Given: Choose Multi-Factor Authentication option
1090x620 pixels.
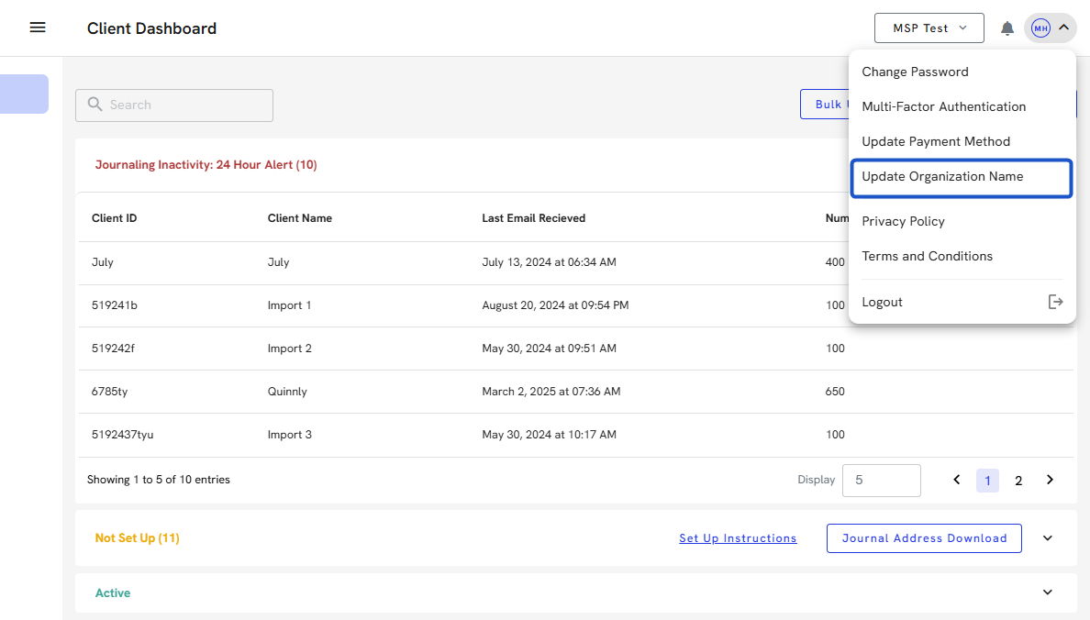Looking at the screenshot, I should (x=943, y=106).
